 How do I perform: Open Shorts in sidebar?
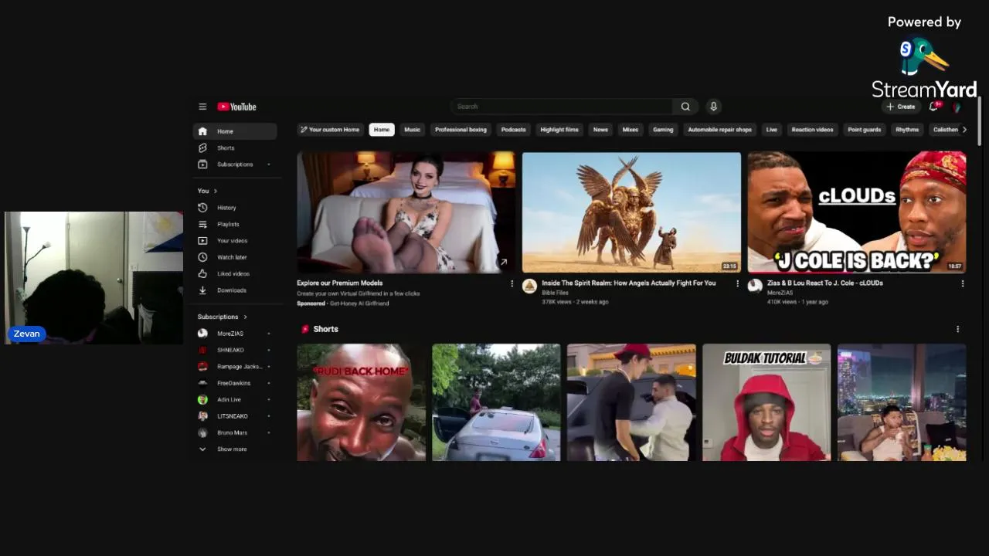tap(235, 147)
